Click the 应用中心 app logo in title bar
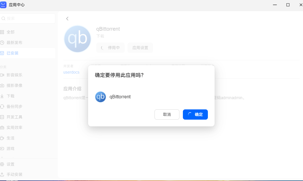Screen dimensions: 303x181 pyautogui.click(x=3, y=5)
